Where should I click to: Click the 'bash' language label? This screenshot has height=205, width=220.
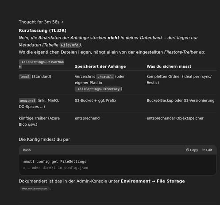(27, 150)
